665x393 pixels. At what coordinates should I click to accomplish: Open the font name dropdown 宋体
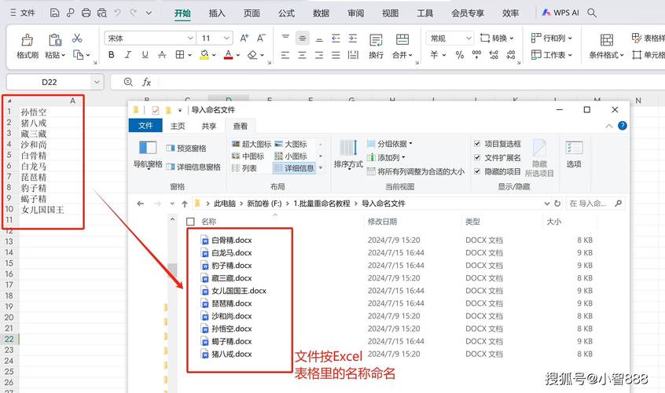(x=190, y=39)
